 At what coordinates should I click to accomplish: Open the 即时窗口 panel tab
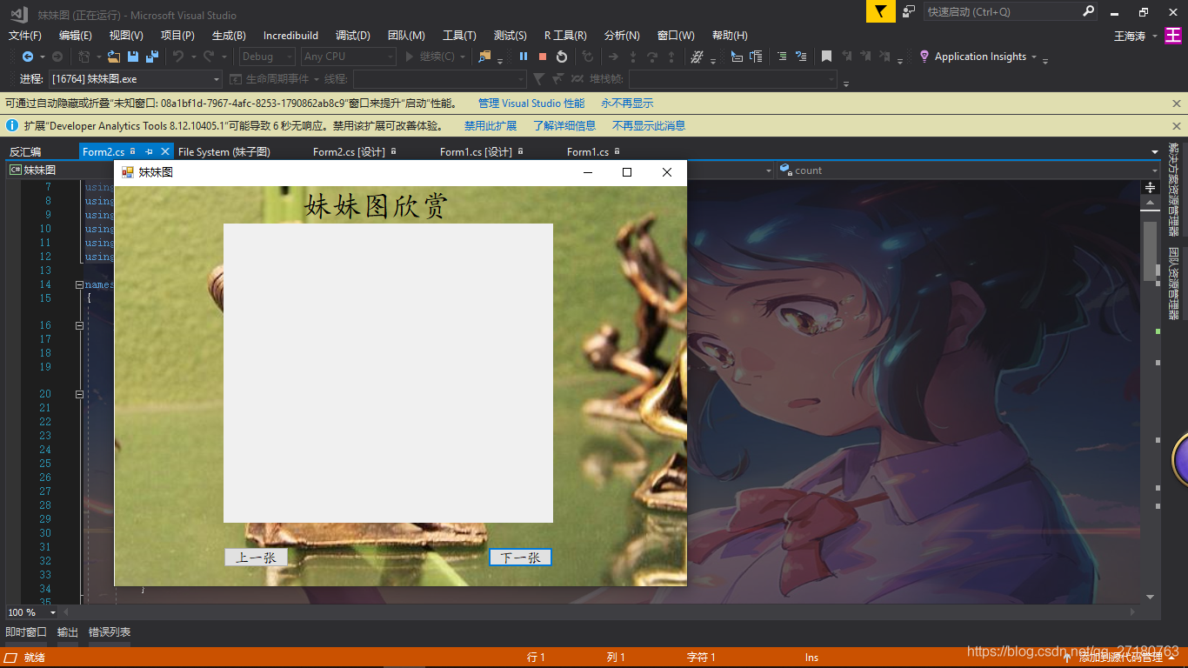pyautogui.click(x=26, y=632)
